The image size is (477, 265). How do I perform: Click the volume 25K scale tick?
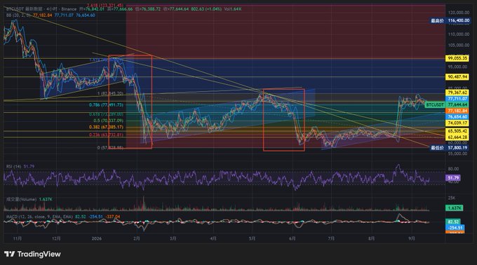coord(452,198)
